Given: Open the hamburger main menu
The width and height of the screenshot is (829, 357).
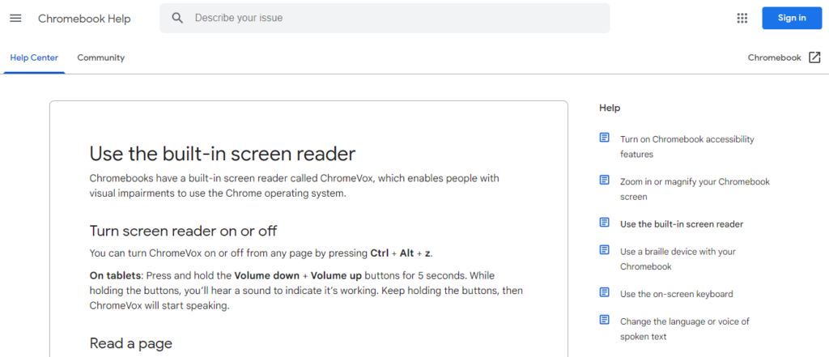Looking at the screenshot, I should tap(16, 18).
